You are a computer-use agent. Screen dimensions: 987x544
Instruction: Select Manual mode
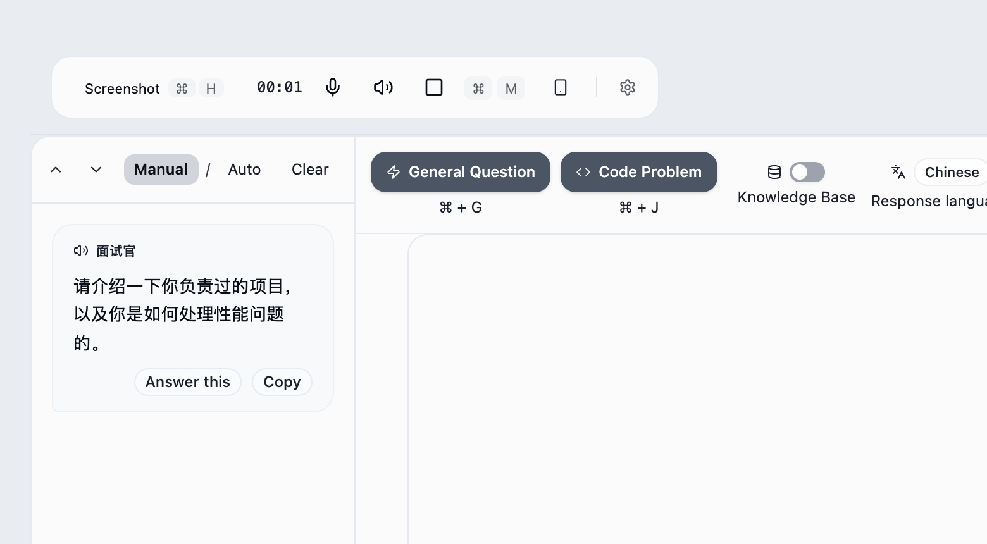161,170
